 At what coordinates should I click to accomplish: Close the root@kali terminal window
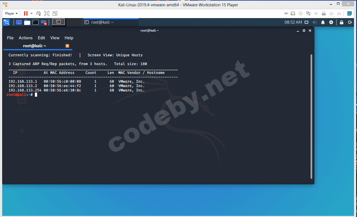[310, 30]
